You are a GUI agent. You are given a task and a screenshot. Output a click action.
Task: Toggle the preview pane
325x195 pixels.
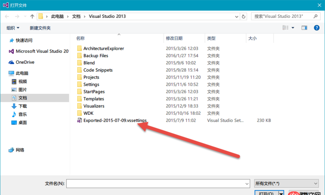304,28
